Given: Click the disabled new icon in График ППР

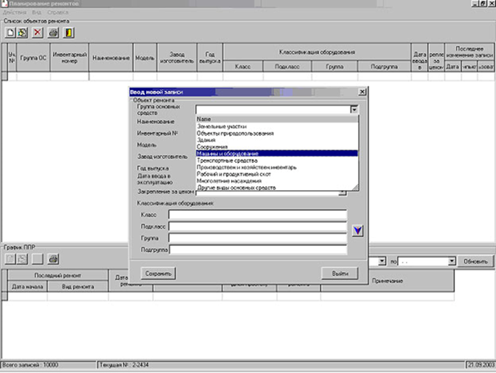Looking at the screenshot, I should (10, 259).
